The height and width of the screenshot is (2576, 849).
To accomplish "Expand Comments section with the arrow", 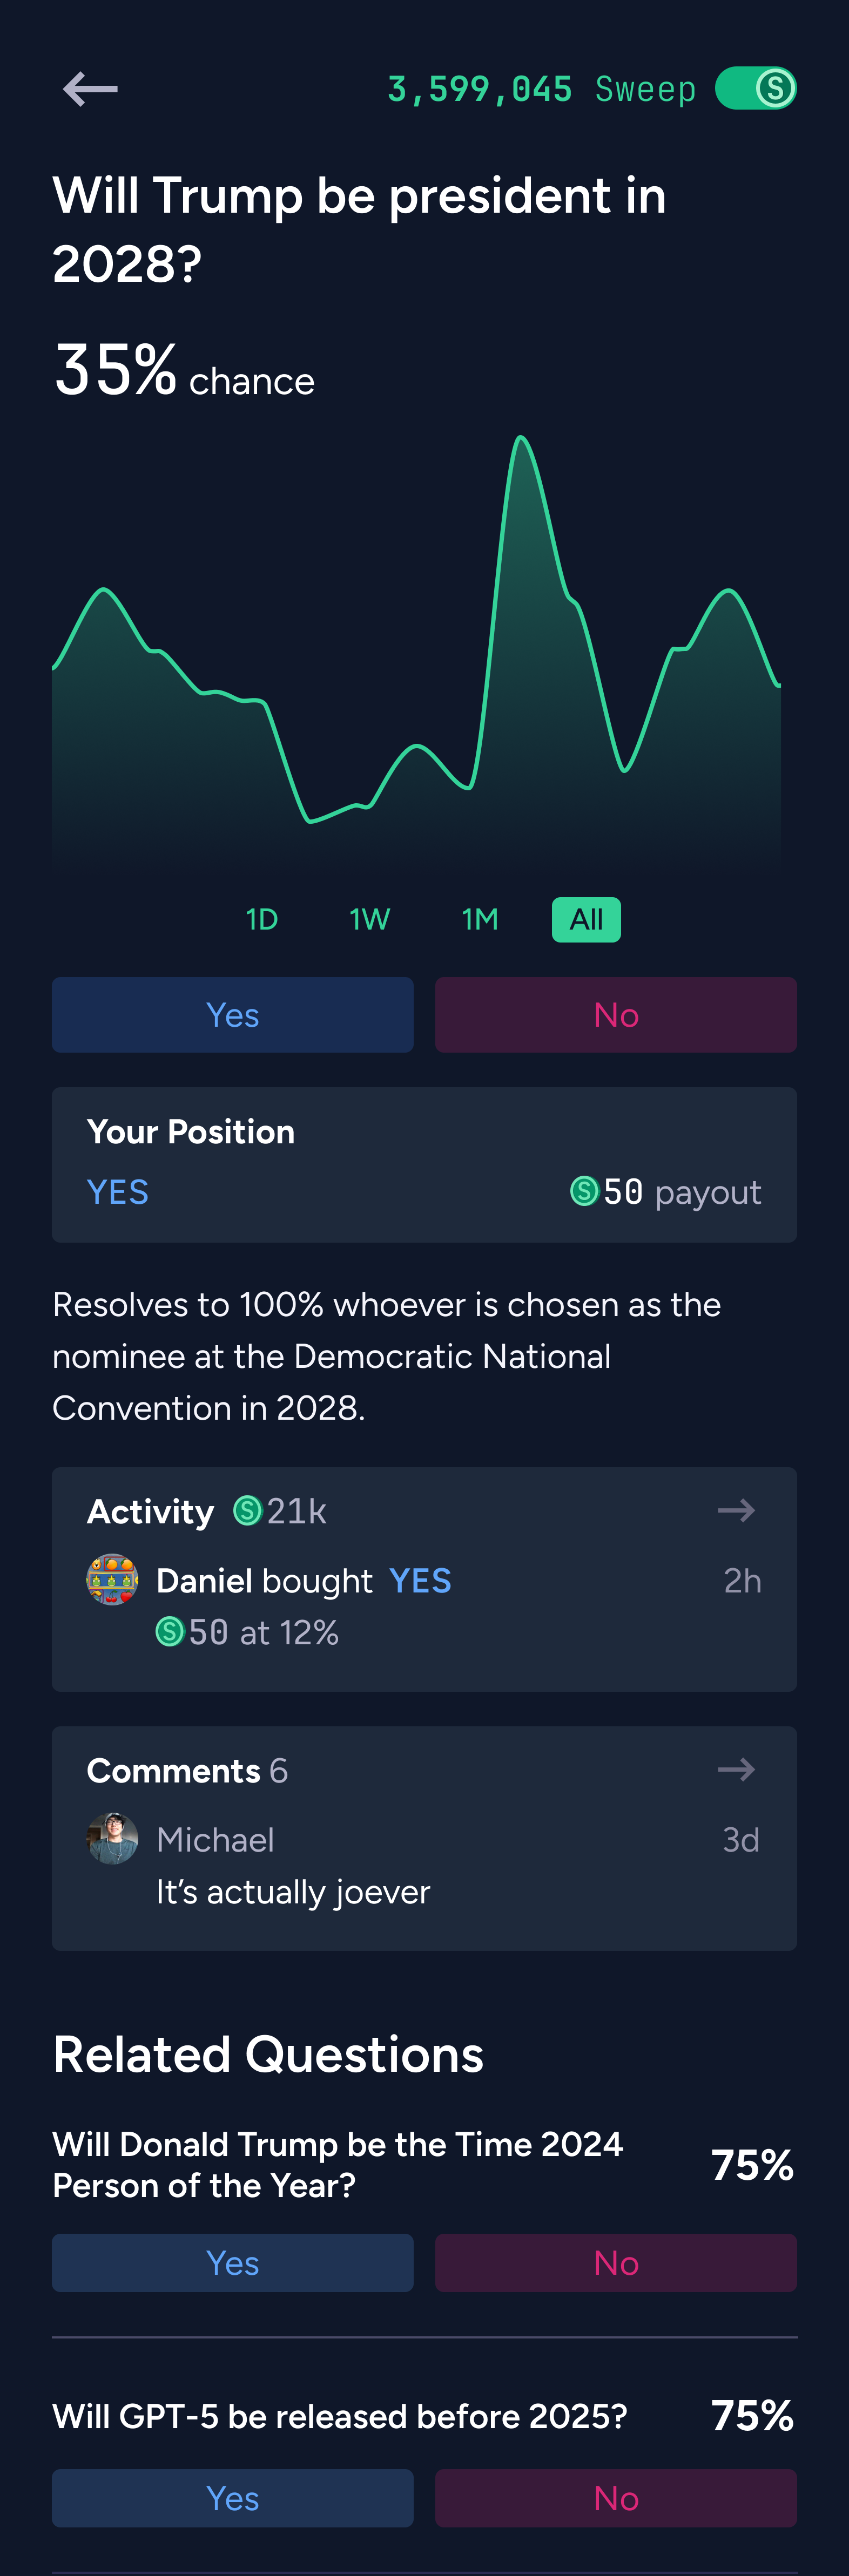I will pyautogui.click(x=736, y=1769).
